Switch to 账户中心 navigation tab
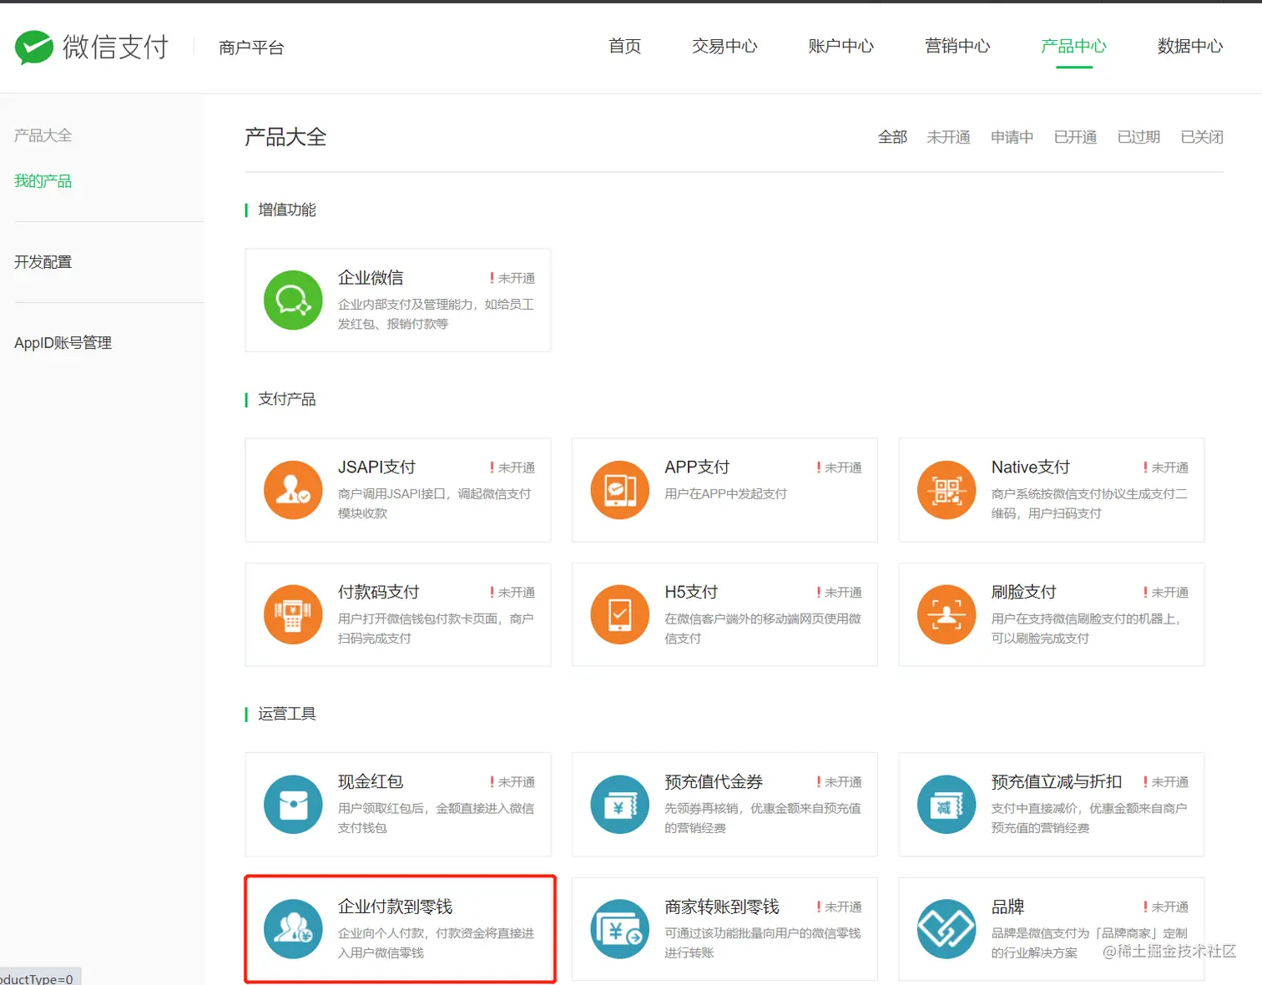Screen dimensions: 1262x985 (x=841, y=46)
